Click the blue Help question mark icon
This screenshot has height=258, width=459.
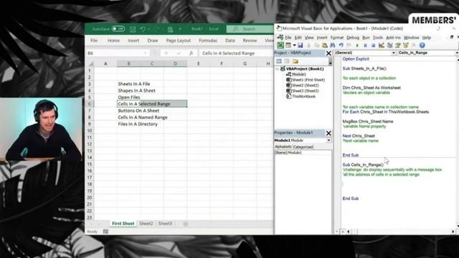[422, 45]
